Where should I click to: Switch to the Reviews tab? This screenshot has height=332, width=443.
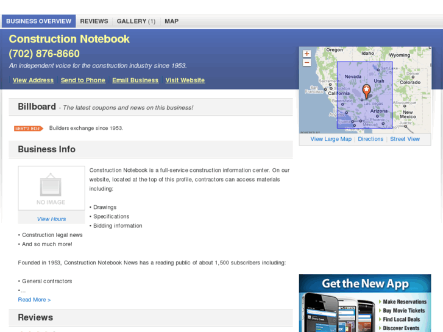tap(94, 21)
